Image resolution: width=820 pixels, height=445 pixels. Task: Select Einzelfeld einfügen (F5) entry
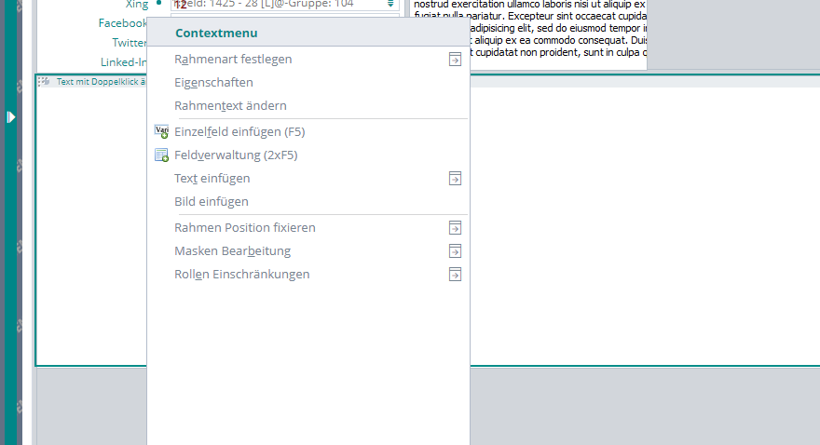(x=253, y=132)
